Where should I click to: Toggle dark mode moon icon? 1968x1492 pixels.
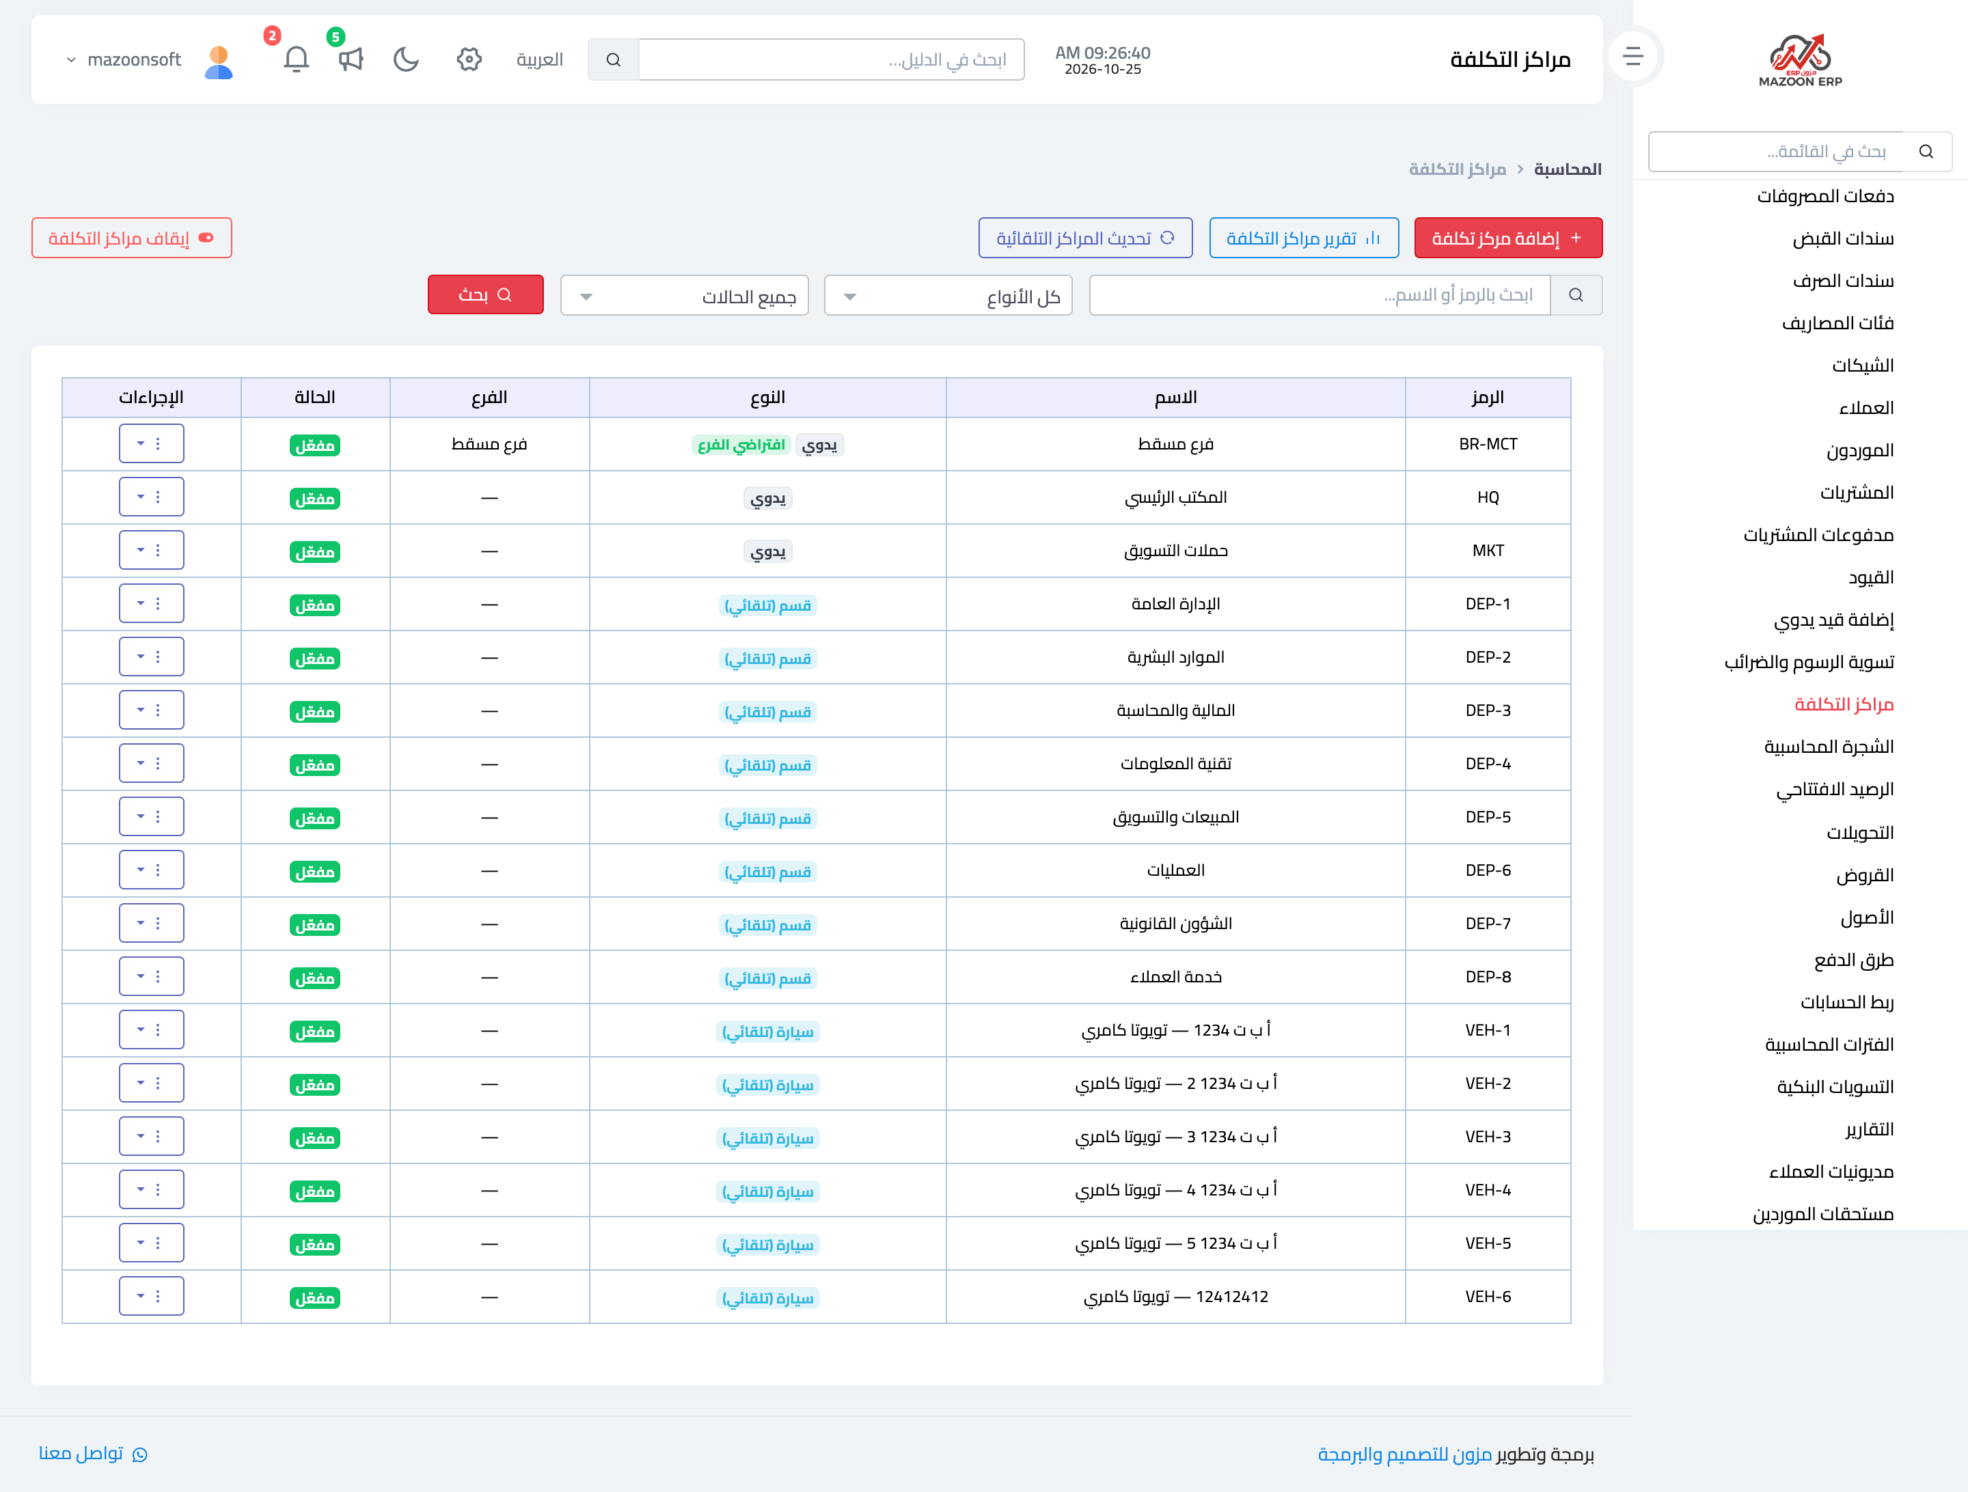coord(407,59)
